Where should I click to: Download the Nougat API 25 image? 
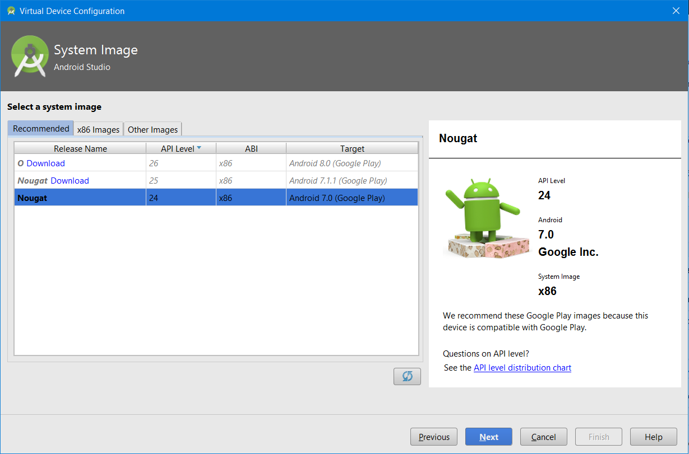(x=70, y=181)
